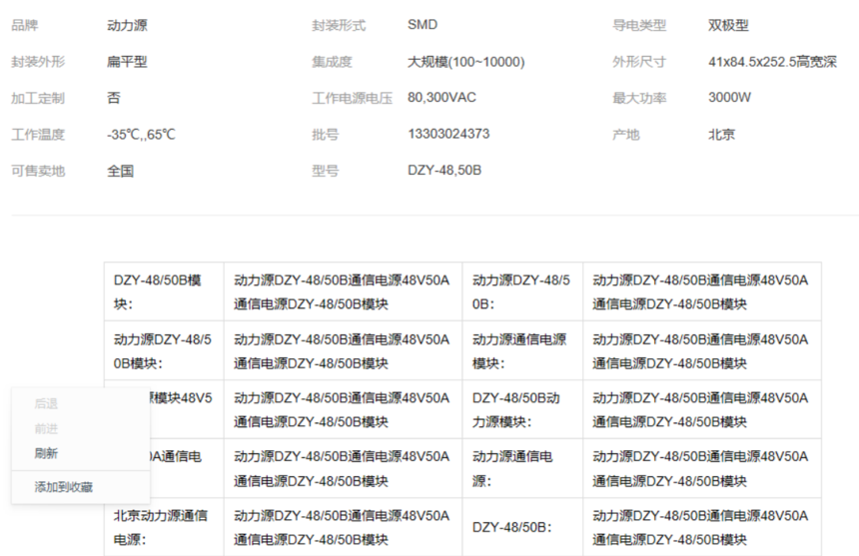Select the model value DZY-48,50B
The width and height of the screenshot is (859, 556).
click(444, 170)
